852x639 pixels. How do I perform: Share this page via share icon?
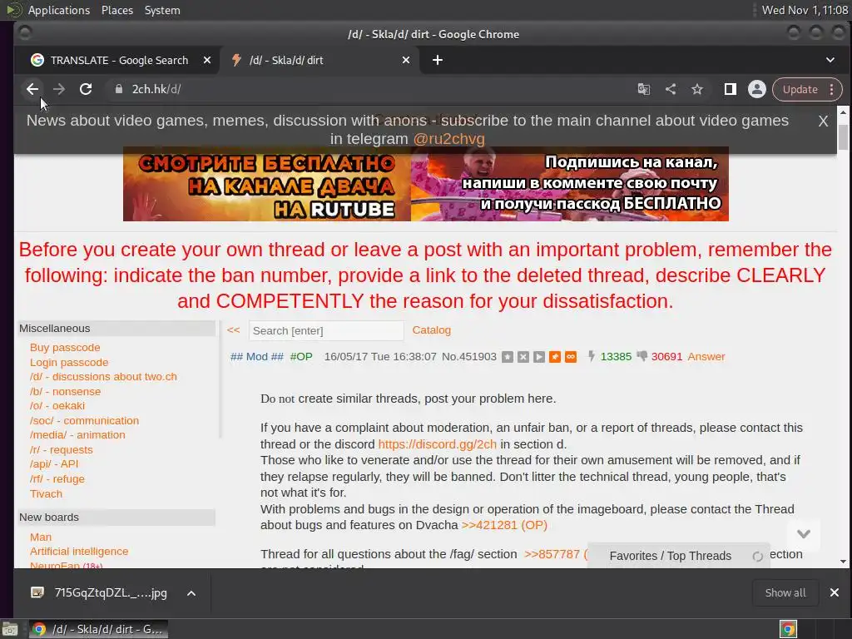[x=671, y=89]
